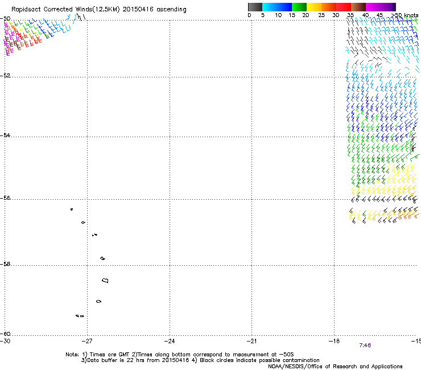Image resolution: width=421 pixels, height=370 pixels.
Task: Click the -21 longitude axis label
Action: [x=251, y=341]
